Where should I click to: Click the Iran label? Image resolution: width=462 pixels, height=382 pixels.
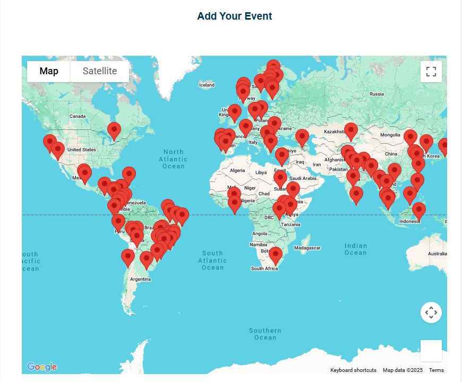[x=316, y=164]
